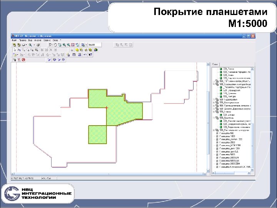
Task: Click the green hatched square tablet polygon
Action: [97, 134]
